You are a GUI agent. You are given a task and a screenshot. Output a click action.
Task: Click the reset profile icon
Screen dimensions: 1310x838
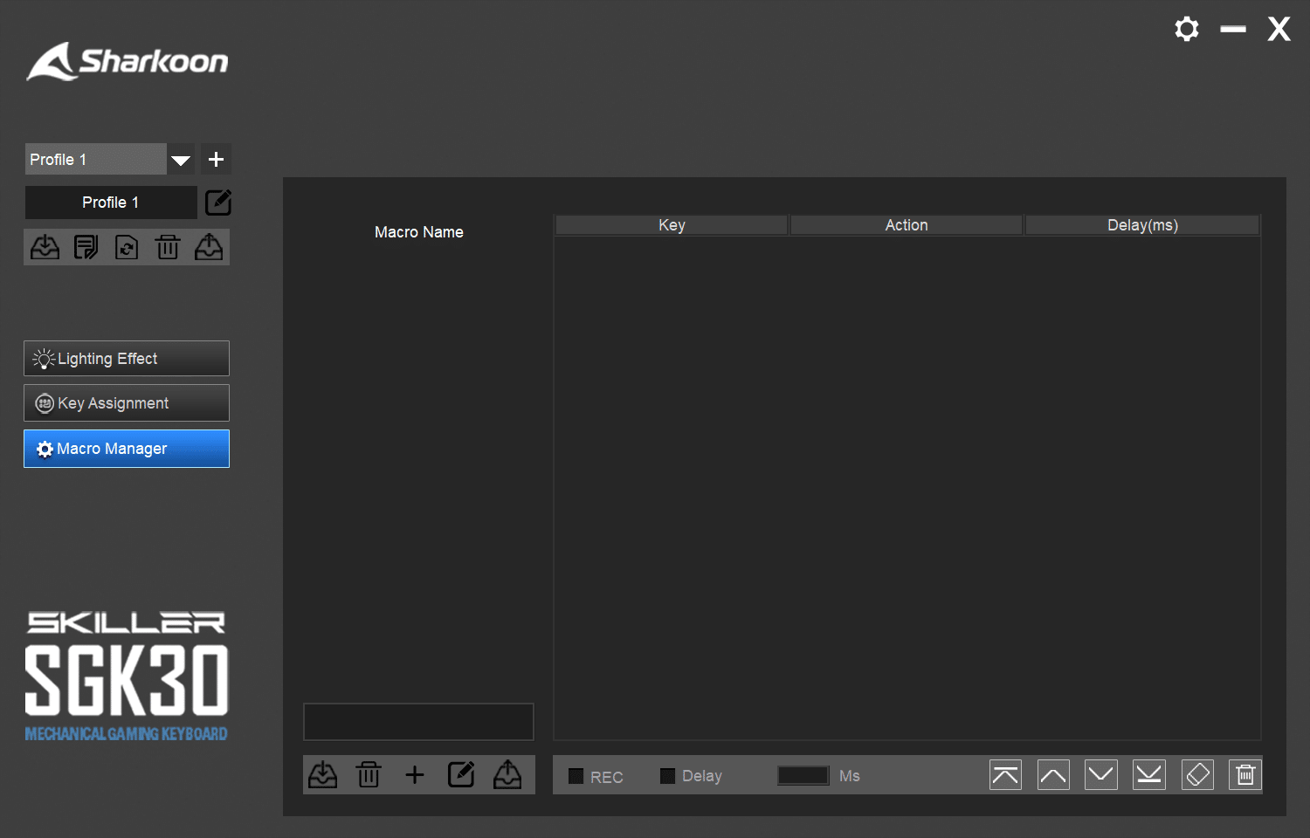coord(127,248)
